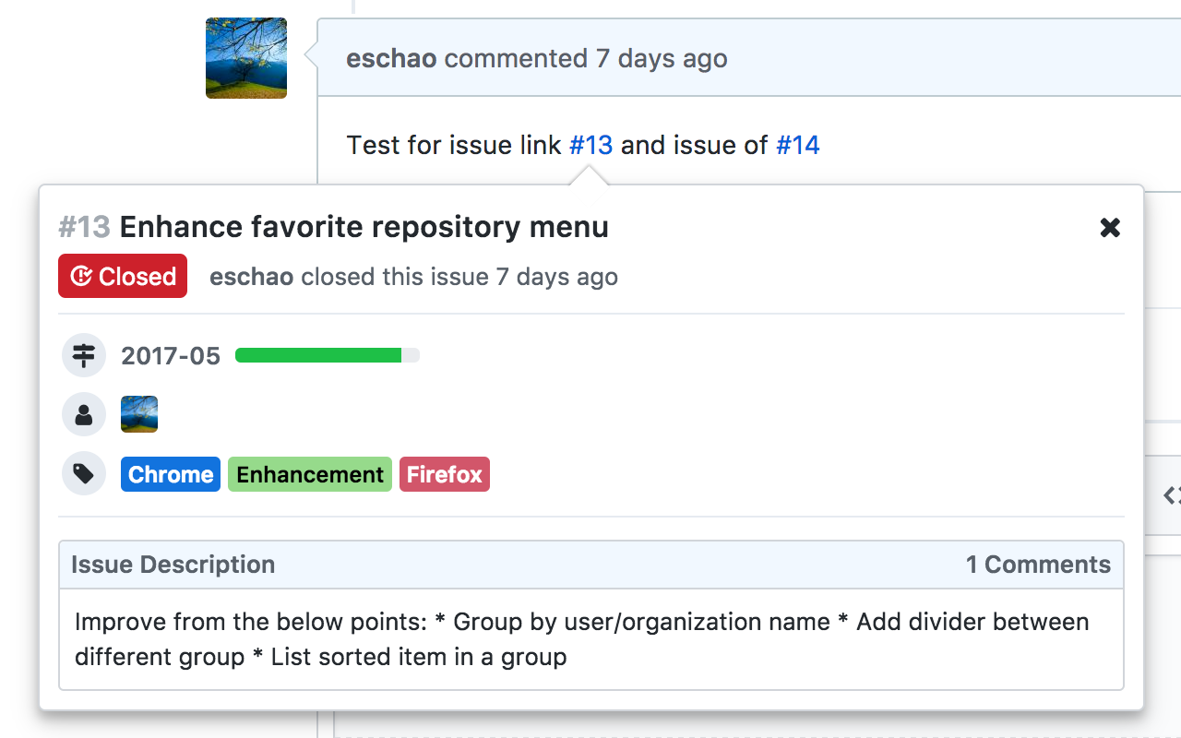Open eschao's large avatar image

click(246, 58)
